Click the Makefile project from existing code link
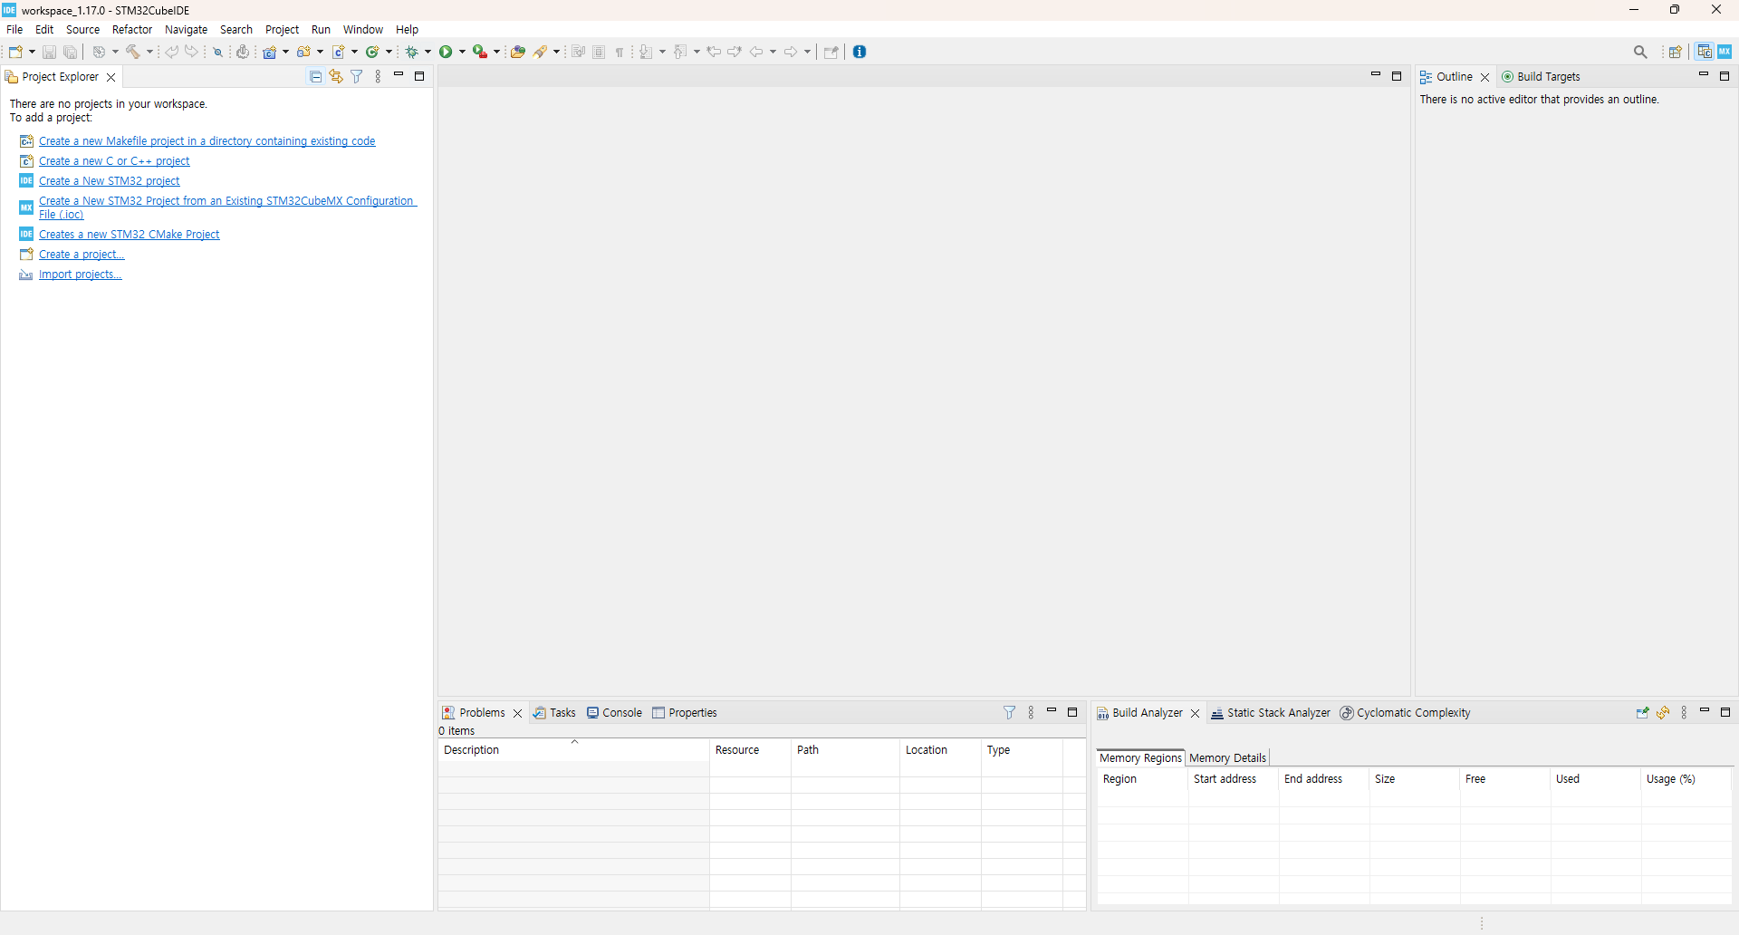Image resolution: width=1739 pixels, height=935 pixels. pyautogui.click(x=207, y=141)
